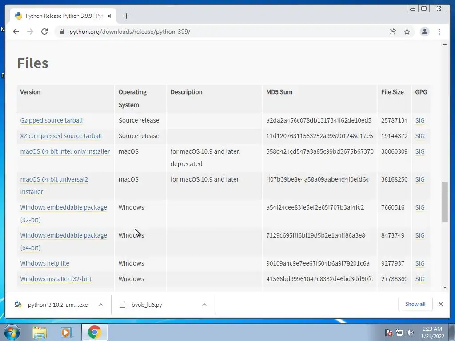Open macOS 64-bit Intel-only installer link

coord(65,151)
